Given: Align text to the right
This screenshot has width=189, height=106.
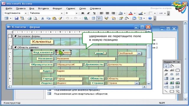Looking at the screenshot, I should [113, 13].
